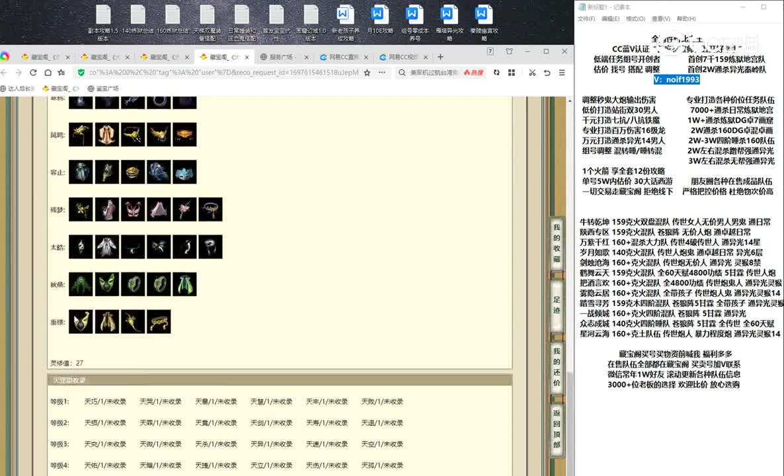784x476 pixels.
Task: Select last equipment icon in 凤鸣 row
Action: 184,134
